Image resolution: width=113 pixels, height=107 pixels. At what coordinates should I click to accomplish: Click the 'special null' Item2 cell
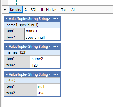[x=43, y=37]
